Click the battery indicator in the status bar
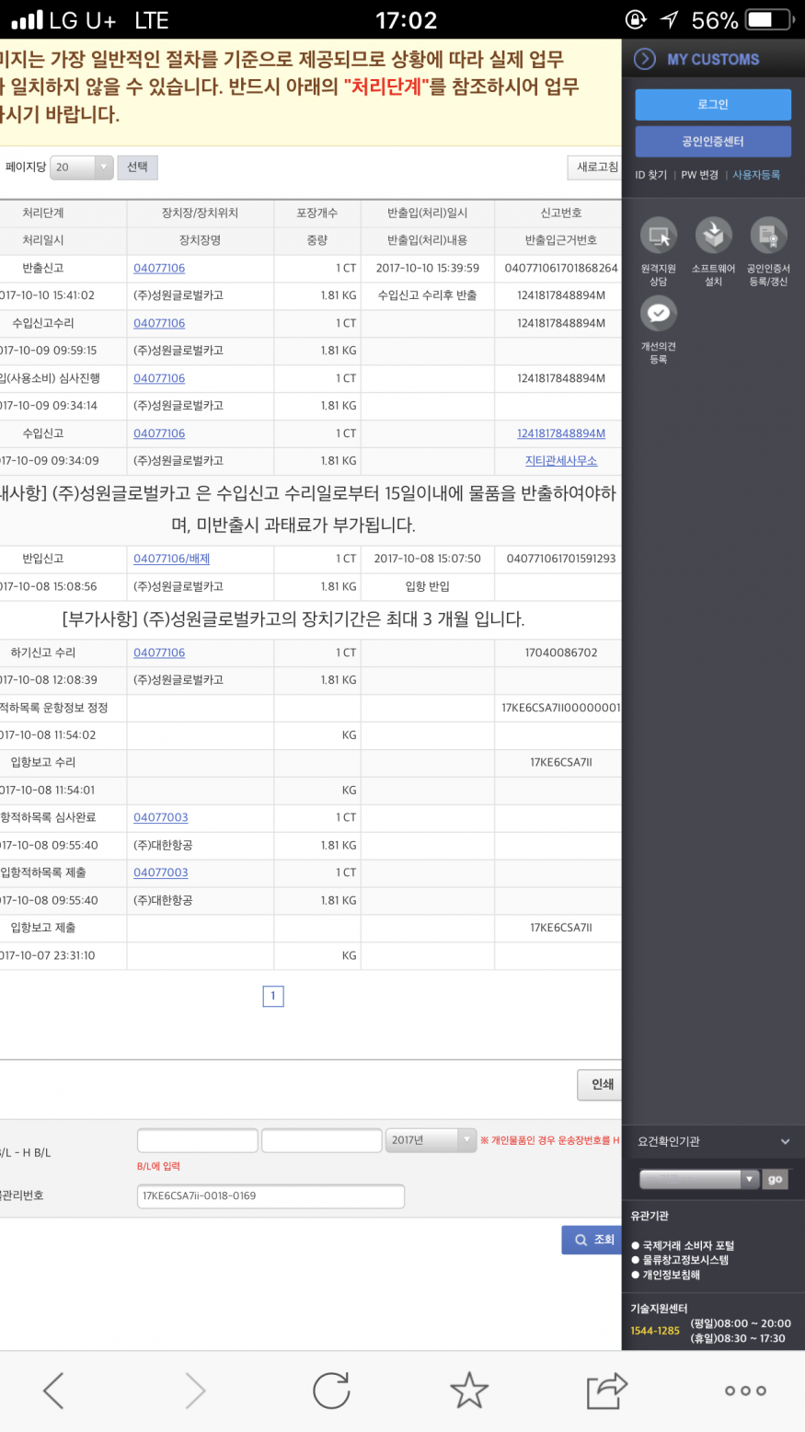Image resolution: width=805 pixels, height=1432 pixels. tap(770, 19)
